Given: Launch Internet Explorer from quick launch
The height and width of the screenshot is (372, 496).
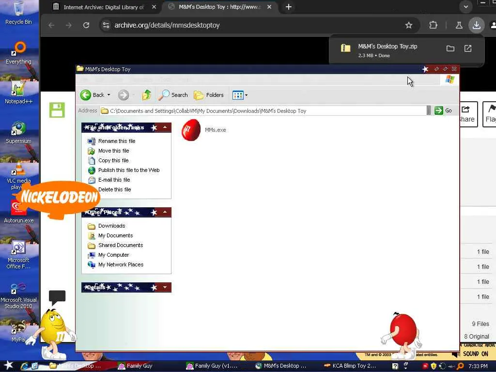Looking at the screenshot, I should 25,366.
